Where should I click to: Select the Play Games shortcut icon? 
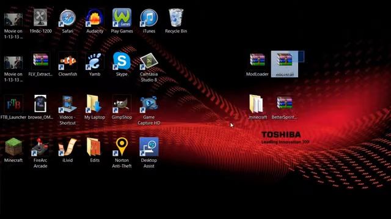coord(122,18)
